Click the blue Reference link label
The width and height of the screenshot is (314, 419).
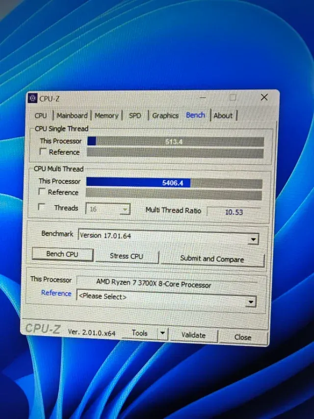click(56, 293)
